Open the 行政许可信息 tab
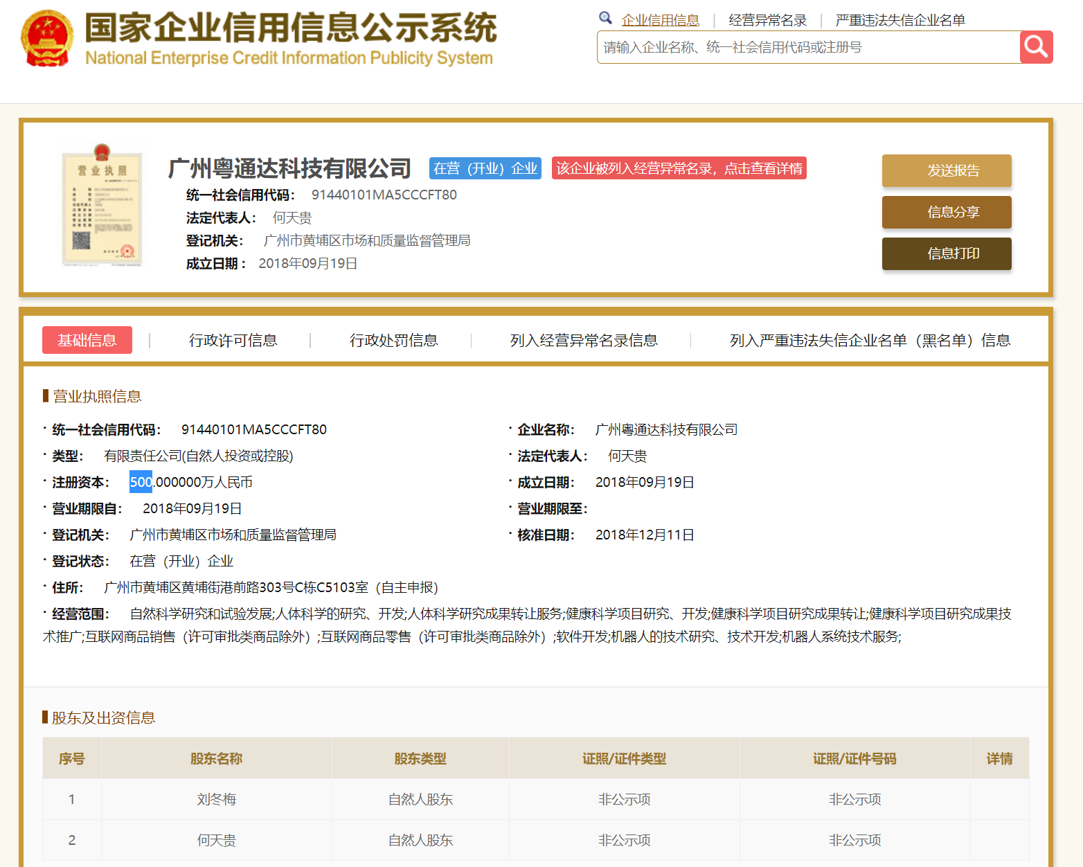 233,340
